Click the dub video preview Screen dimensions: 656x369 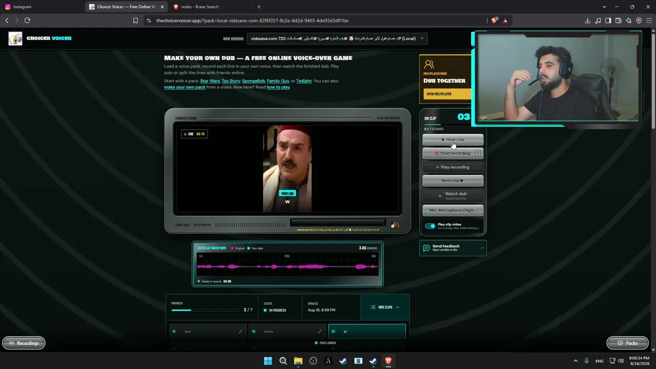coord(287,169)
